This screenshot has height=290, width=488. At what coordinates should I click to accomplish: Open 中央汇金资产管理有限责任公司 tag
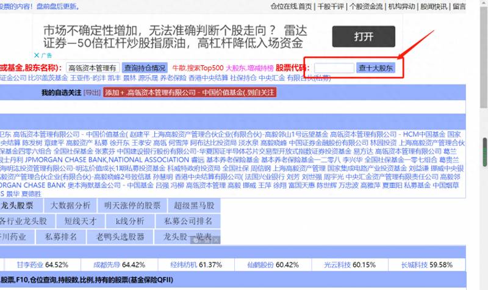coord(392,176)
